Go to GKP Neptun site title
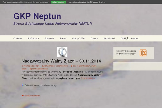This screenshot has width=162, height=108. click(x=37, y=16)
